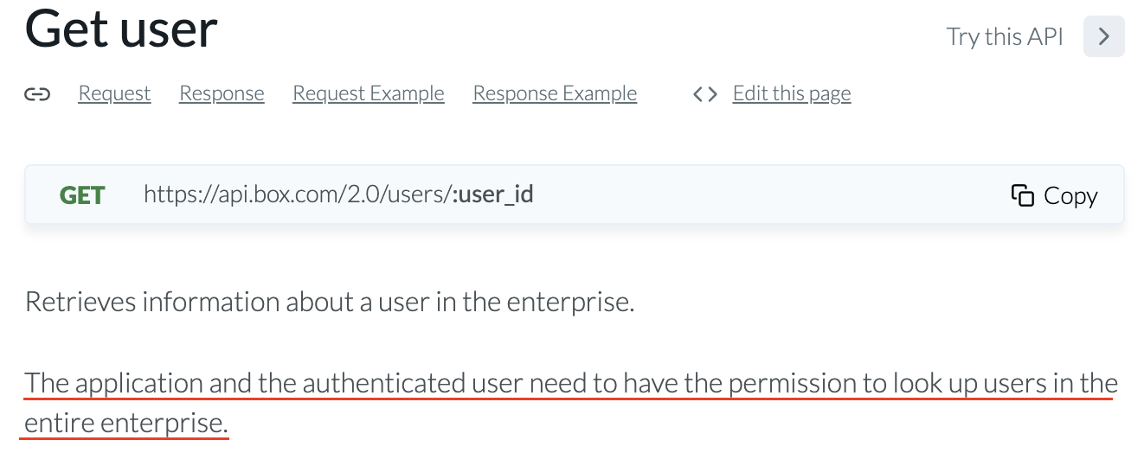This screenshot has height=453, width=1144.
Task: Expand the Try this API chevron button
Action: coord(1103,36)
